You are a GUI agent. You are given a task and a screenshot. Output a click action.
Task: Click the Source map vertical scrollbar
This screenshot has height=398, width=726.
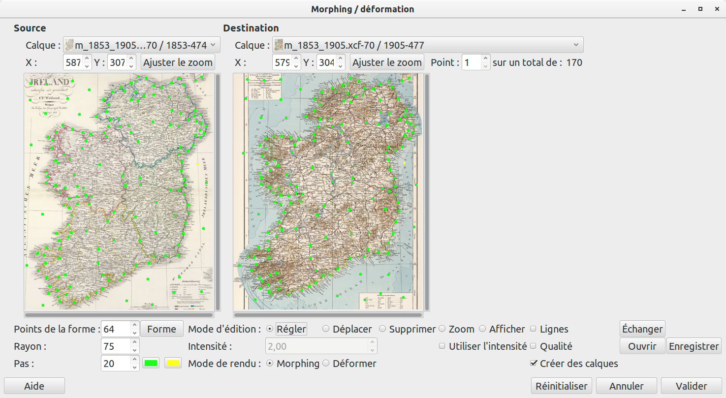point(218,191)
